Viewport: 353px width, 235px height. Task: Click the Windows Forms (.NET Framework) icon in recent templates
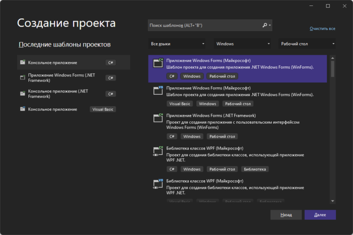coord(23,78)
